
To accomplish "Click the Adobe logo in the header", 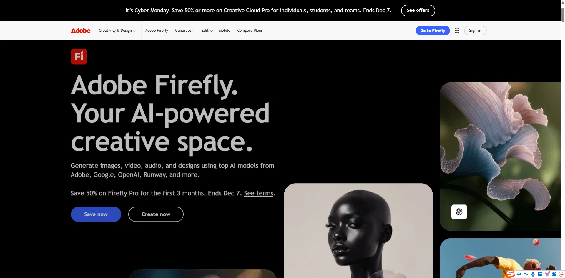I will (x=81, y=31).
